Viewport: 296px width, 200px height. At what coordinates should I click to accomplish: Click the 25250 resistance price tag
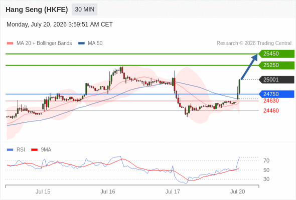pos(276,65)
